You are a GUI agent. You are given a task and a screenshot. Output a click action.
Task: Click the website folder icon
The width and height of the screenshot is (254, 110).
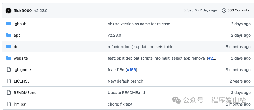(x=9, y=58)
